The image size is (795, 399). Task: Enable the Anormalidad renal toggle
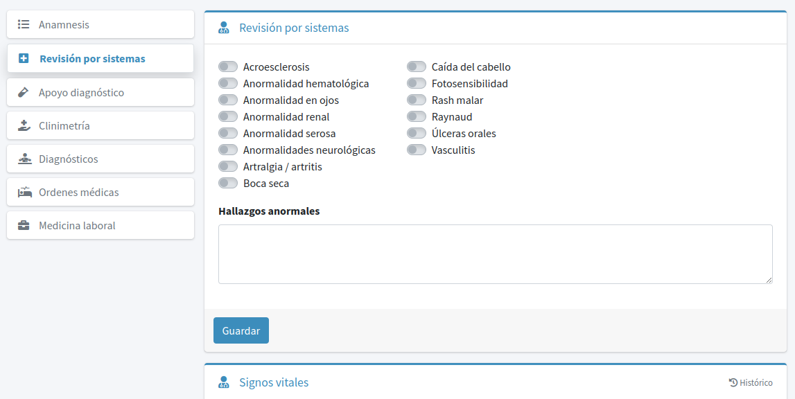(228, 117)
